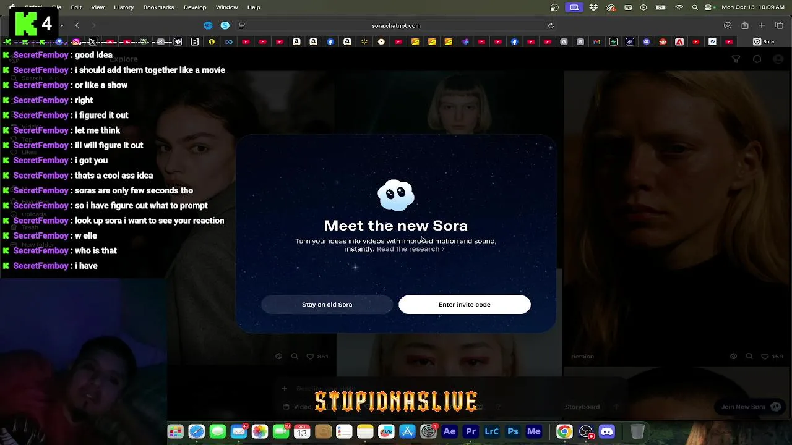Click chat message 'w elle'
The image size is (792, 445).
[85, 235]
